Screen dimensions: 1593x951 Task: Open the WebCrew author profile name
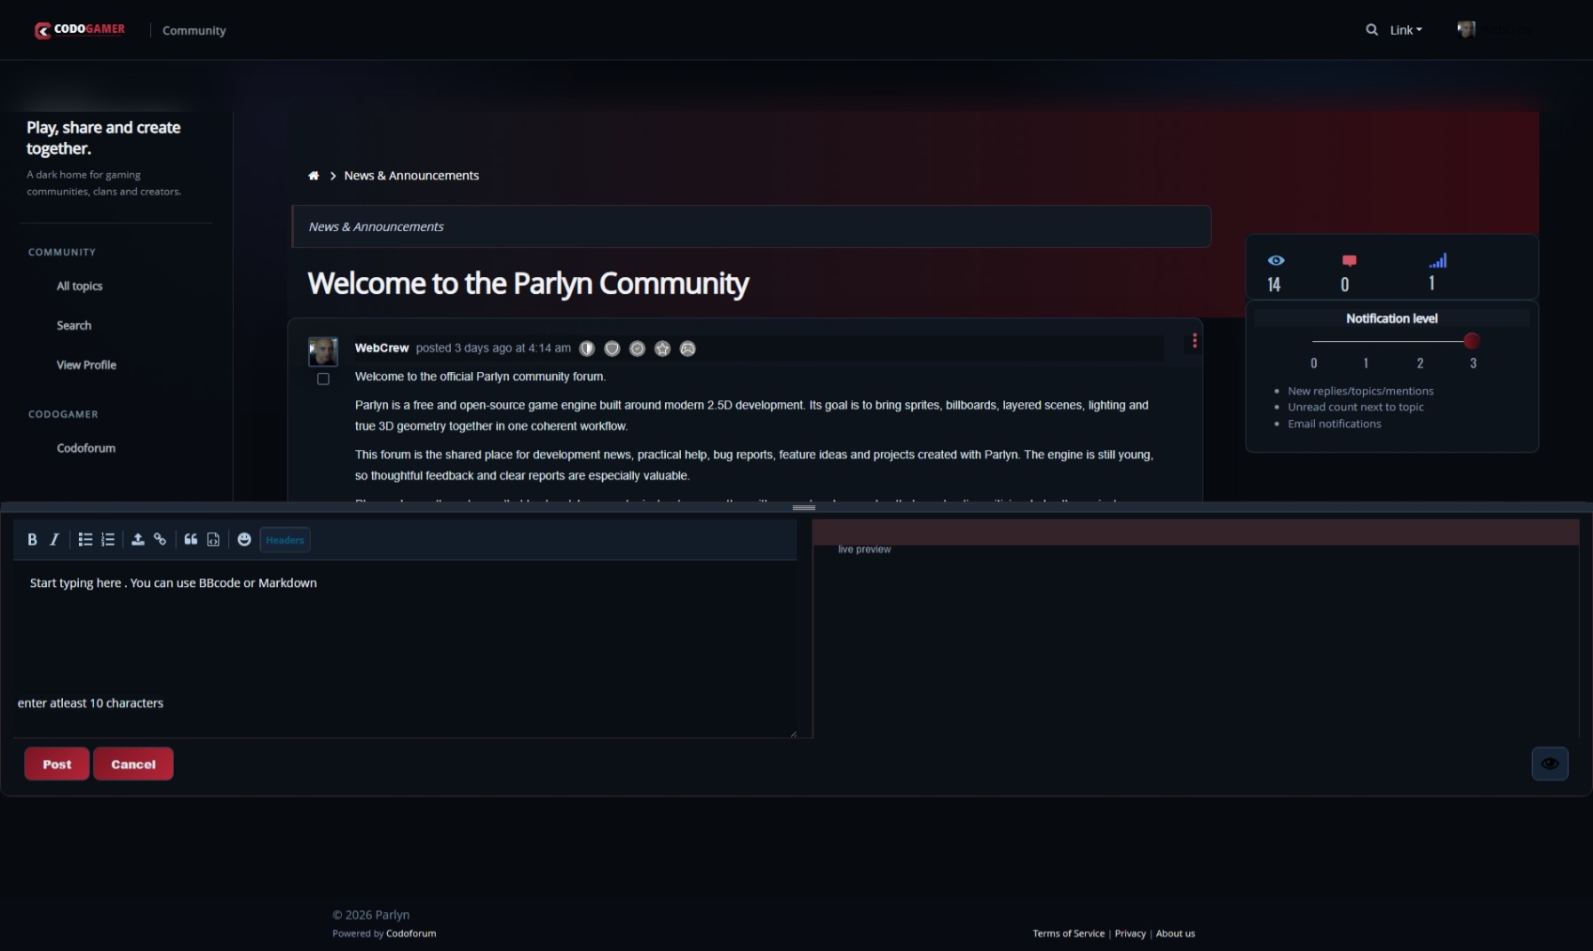pos(382,348)
